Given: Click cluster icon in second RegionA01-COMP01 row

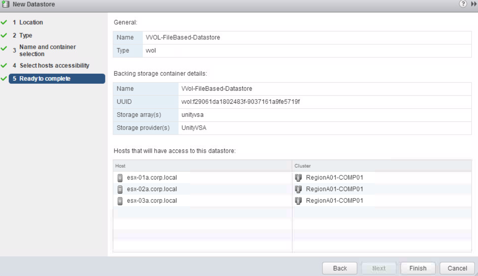Looking at the screenshot, I should [x=298, y=189].
